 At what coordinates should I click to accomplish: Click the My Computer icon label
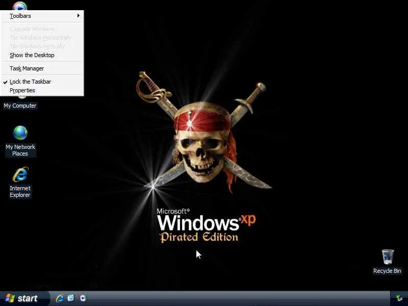tap(20, 106)
